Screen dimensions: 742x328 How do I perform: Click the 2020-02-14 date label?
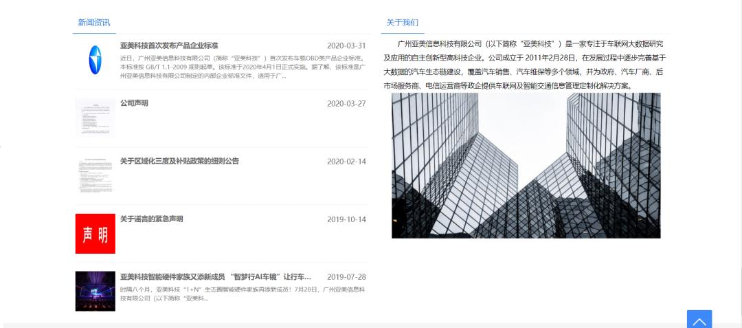point(346,162)
